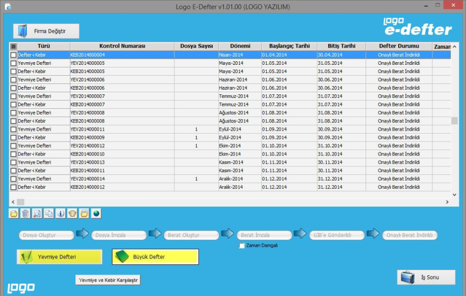Click the Berat Oluştur workflow step
Screen dimensions: 466x296
(192, 235)
